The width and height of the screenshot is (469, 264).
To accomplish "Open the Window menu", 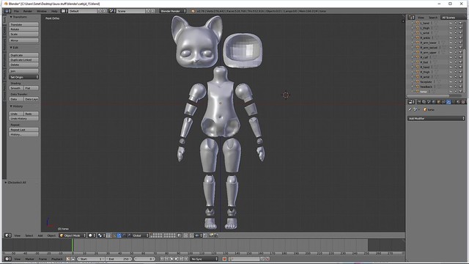I will coord(42,11).
